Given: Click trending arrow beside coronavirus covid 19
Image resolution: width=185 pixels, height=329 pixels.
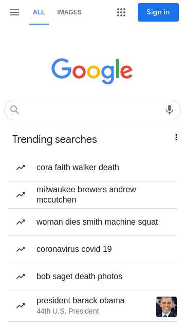Looking at the screenshot, I should [21, 249].
